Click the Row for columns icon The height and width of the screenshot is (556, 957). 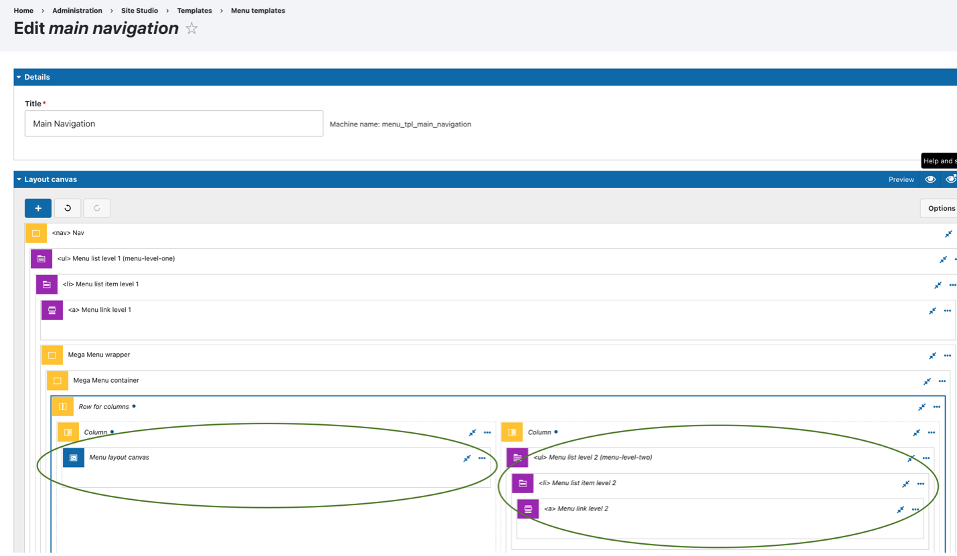[63, 407]
